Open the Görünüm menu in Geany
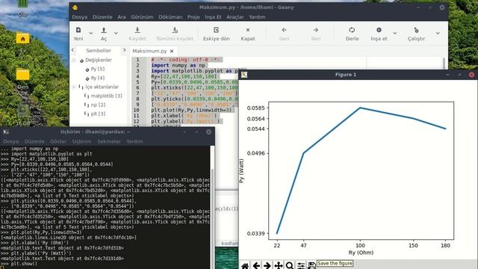This screenshot has height=269, width=478. [x=142, y=17]
